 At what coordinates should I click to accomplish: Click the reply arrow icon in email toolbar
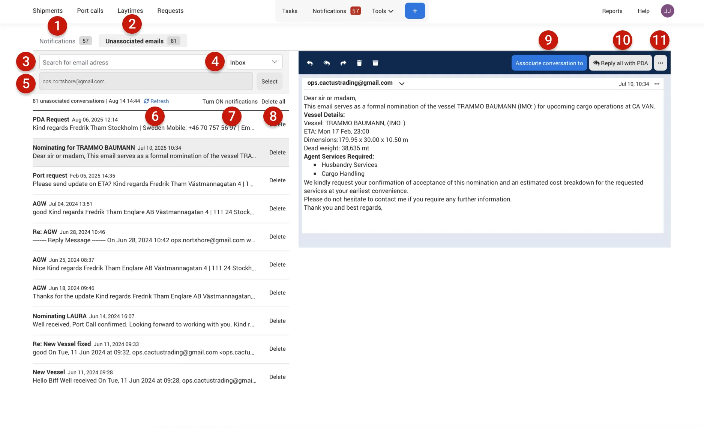point(310,63)
